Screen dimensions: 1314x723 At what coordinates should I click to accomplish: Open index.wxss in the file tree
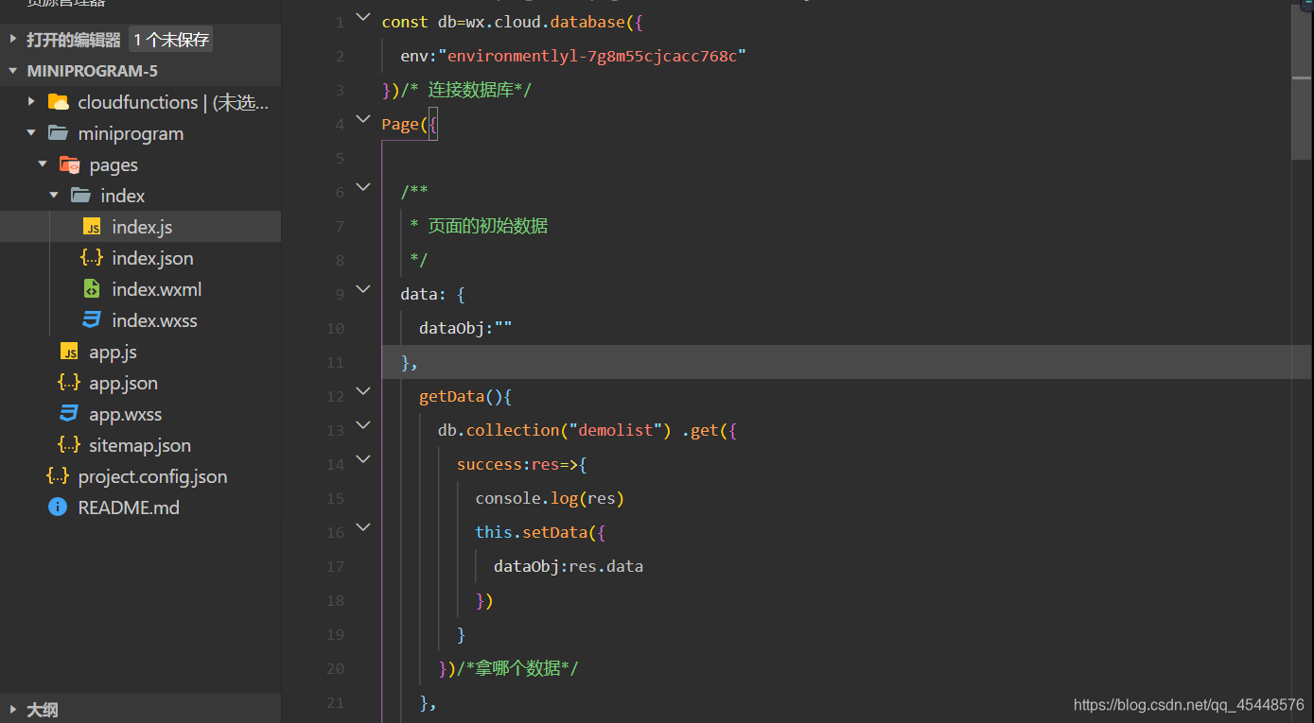140,320
